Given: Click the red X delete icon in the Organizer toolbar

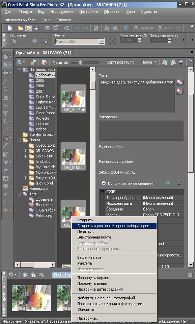Looking at the screenshot, I should [44, 62].
